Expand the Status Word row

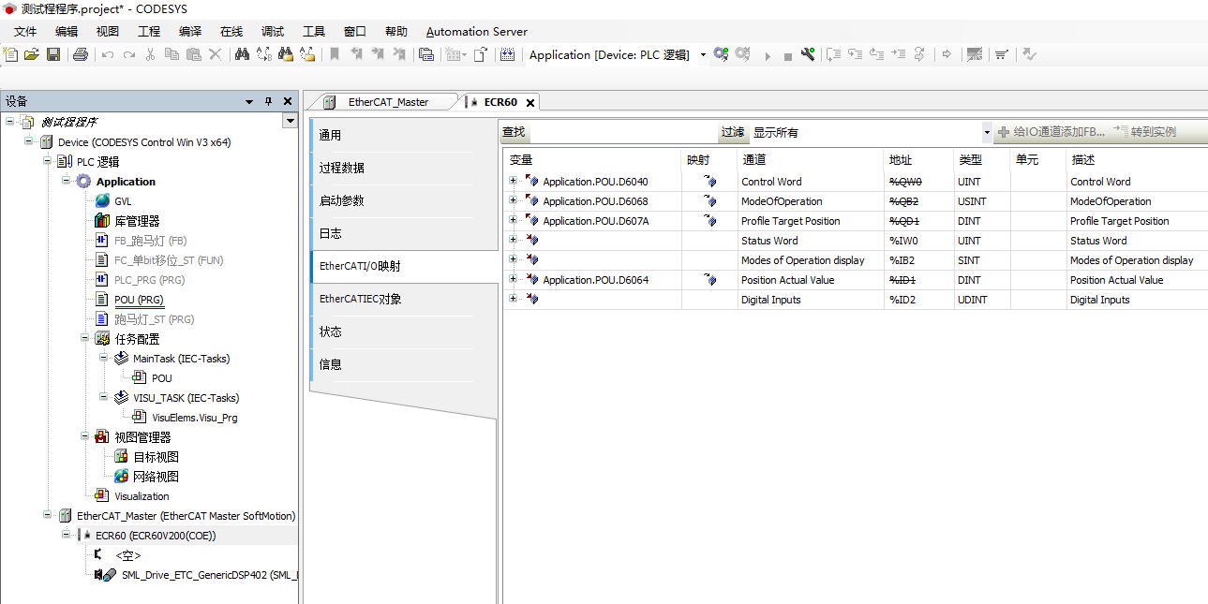tap(513, 241)
